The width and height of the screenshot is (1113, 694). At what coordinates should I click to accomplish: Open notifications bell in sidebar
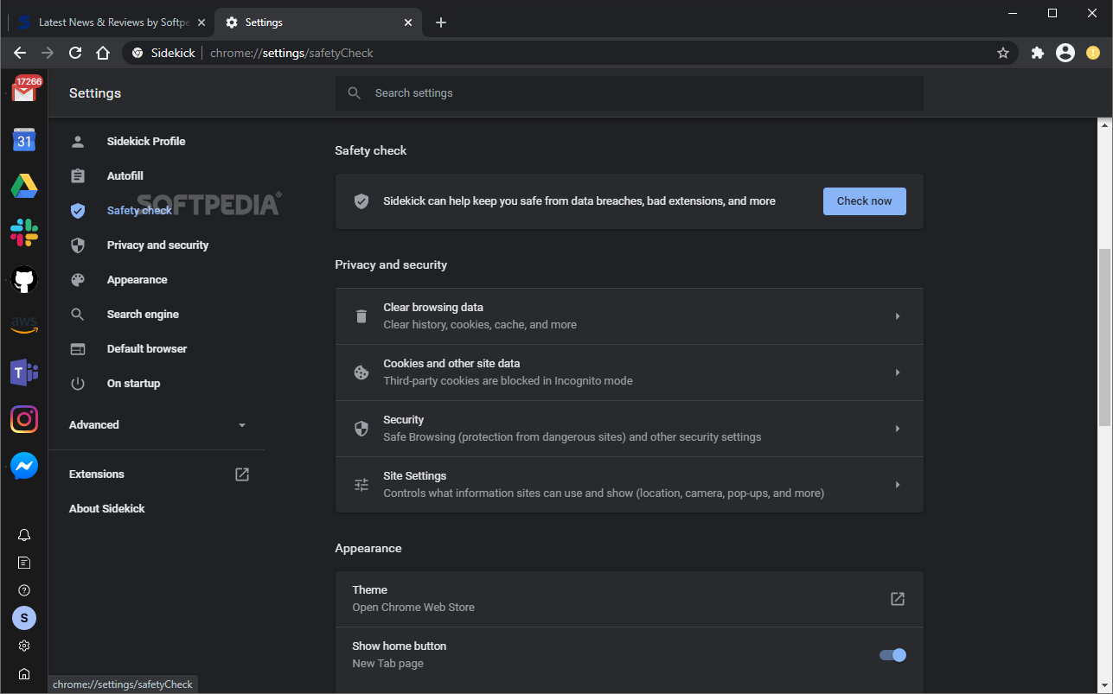(x=24, y=535)
